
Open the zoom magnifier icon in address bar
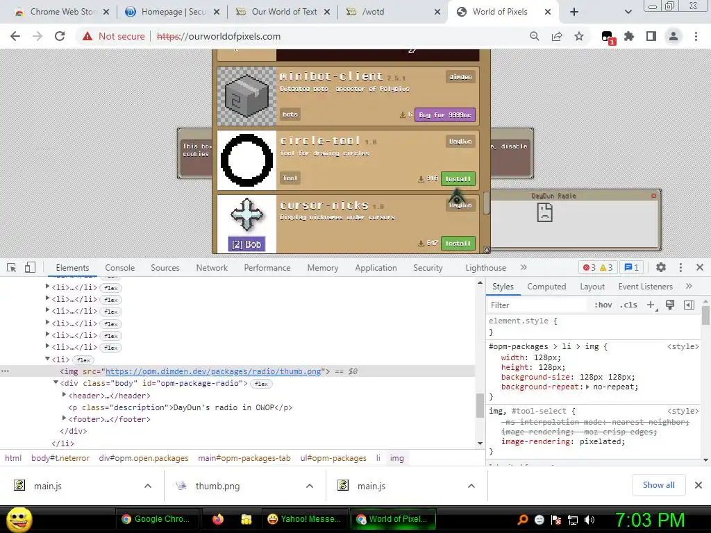[535, 36]
